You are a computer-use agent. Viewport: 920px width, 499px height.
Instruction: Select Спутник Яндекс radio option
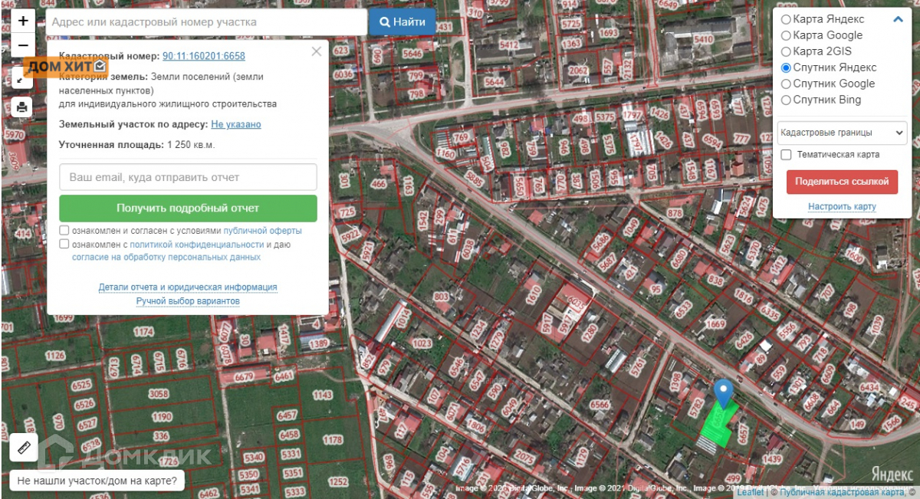786,67
